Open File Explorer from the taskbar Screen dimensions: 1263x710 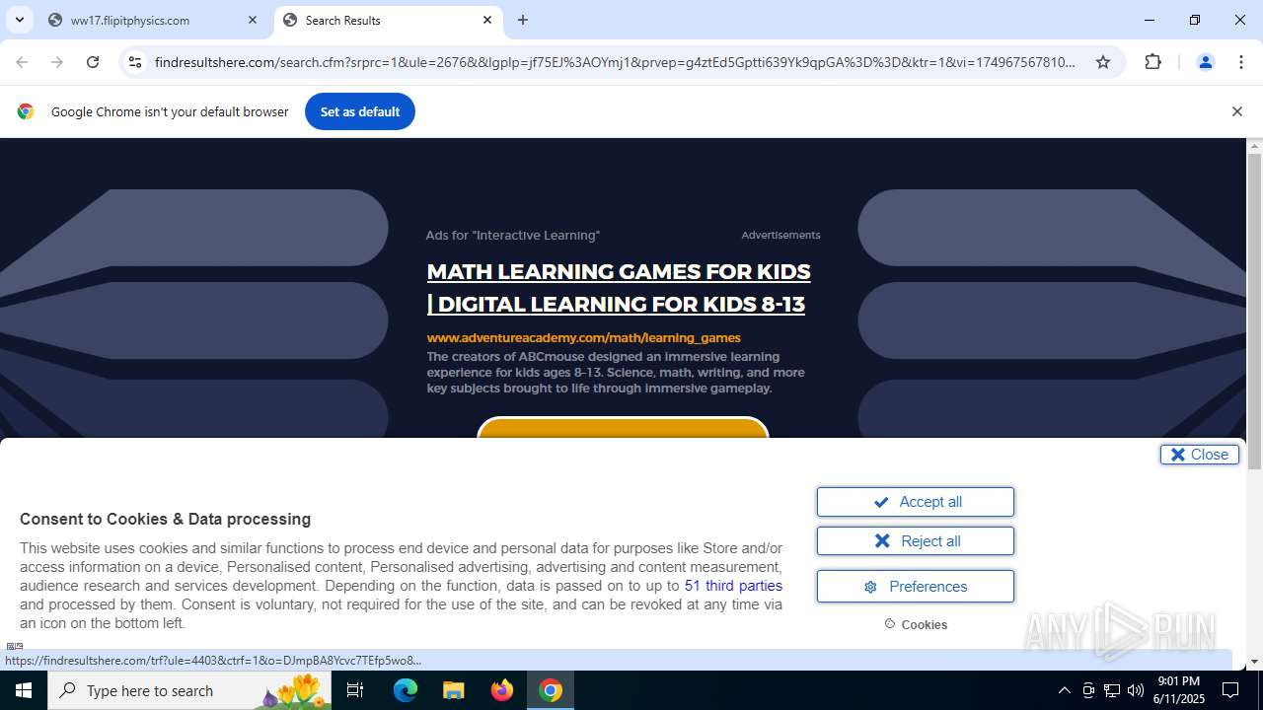[453, 690]
